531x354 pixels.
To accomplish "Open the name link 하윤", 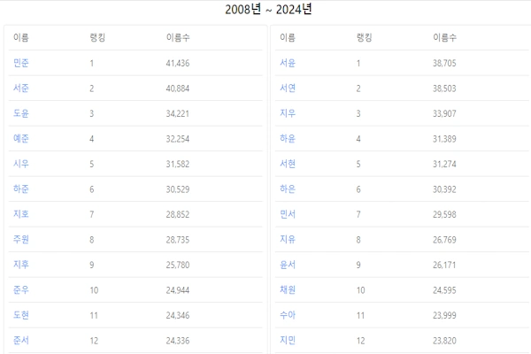I will coord(288,139).
